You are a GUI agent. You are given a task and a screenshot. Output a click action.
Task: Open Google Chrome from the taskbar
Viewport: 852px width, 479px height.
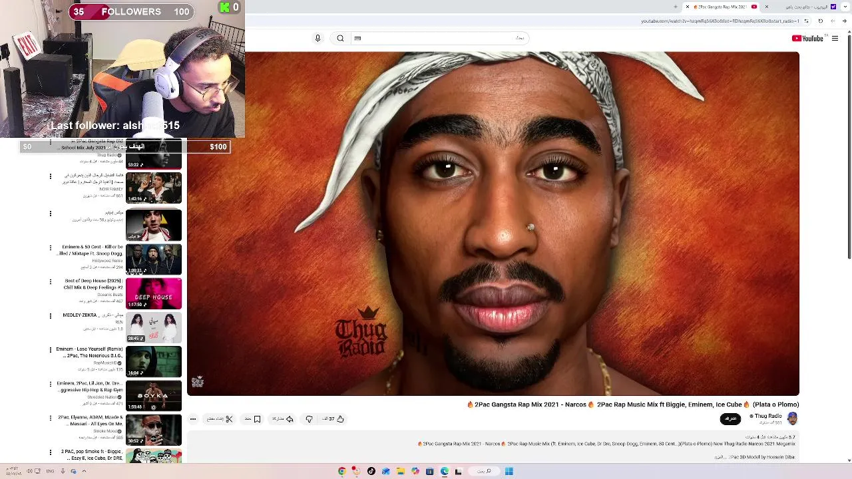(x=342, y=471)
